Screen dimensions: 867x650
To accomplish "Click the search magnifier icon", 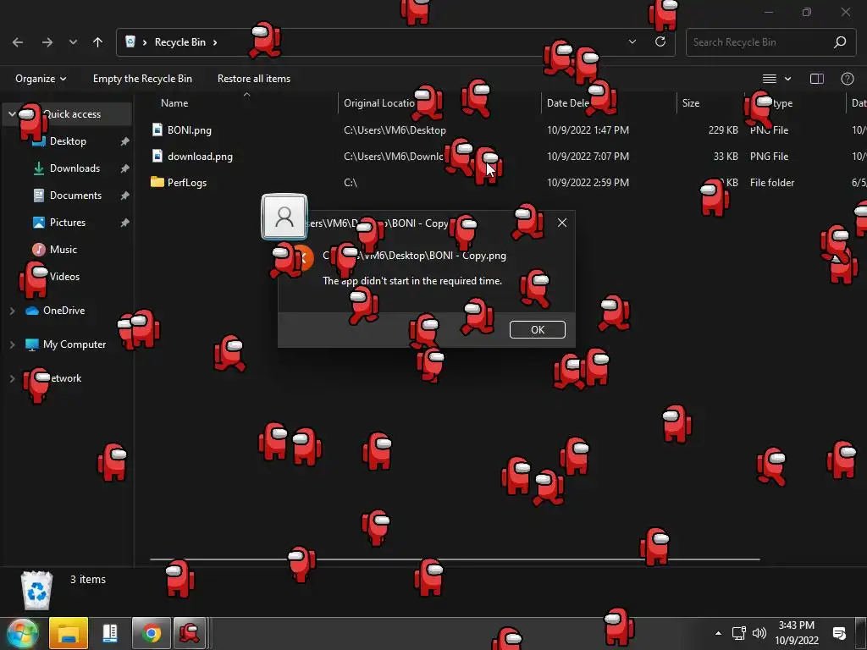I will point(840,42).
